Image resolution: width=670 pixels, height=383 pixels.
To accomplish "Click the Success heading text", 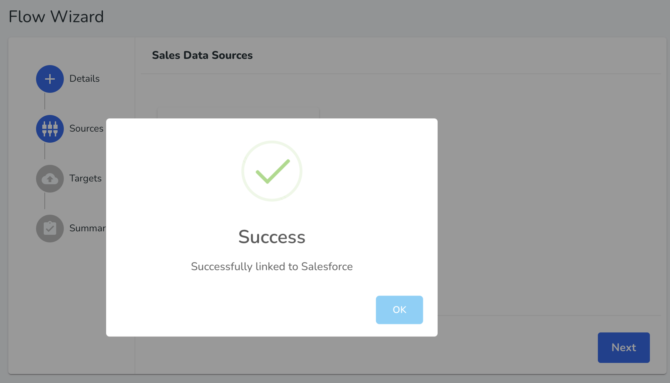I will click(x=272, y=237).
